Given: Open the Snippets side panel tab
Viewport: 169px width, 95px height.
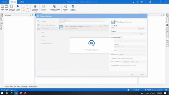Looking at the screenshot, I should 2,26.
